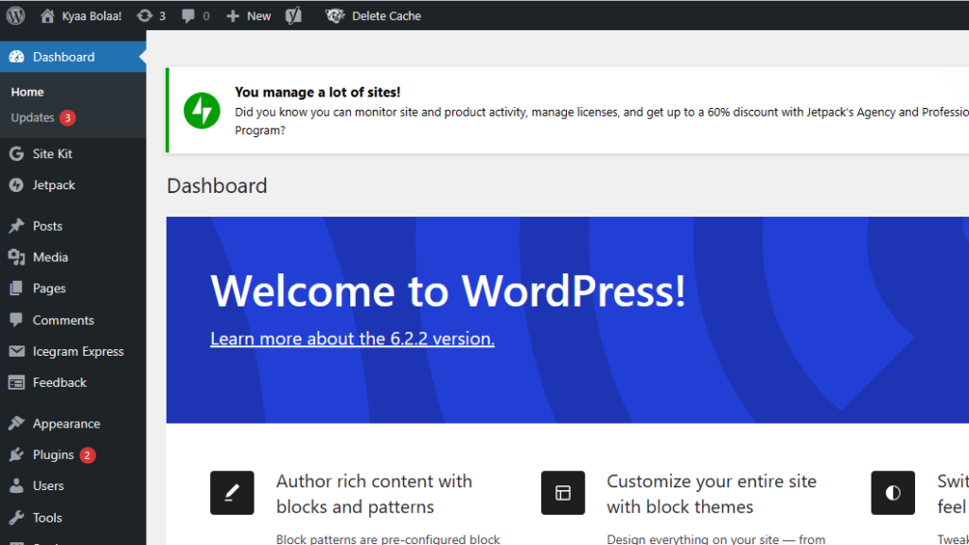Click the pencil edit icon tile
The image size is (969, 545).
232,492
